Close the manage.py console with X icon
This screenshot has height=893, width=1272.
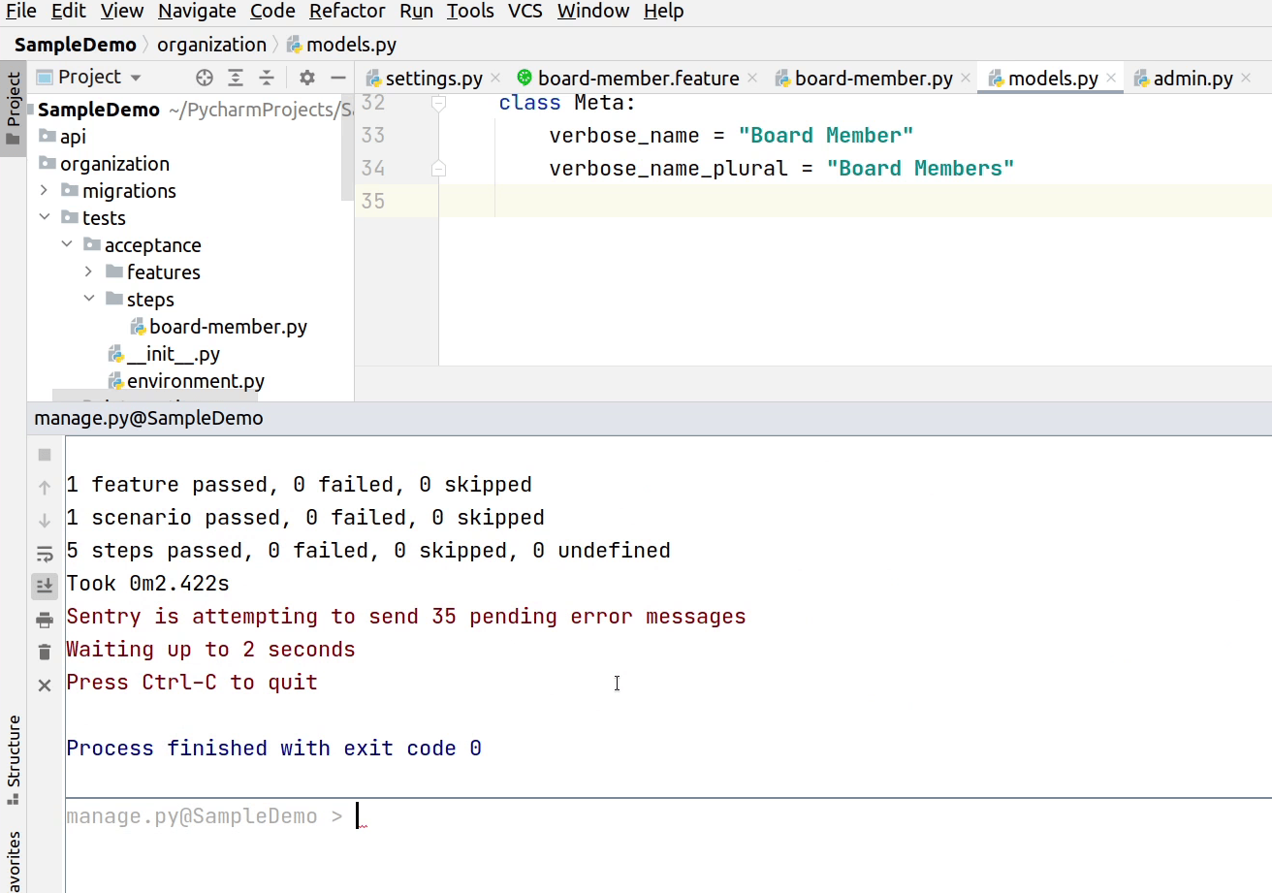(45, 686)
